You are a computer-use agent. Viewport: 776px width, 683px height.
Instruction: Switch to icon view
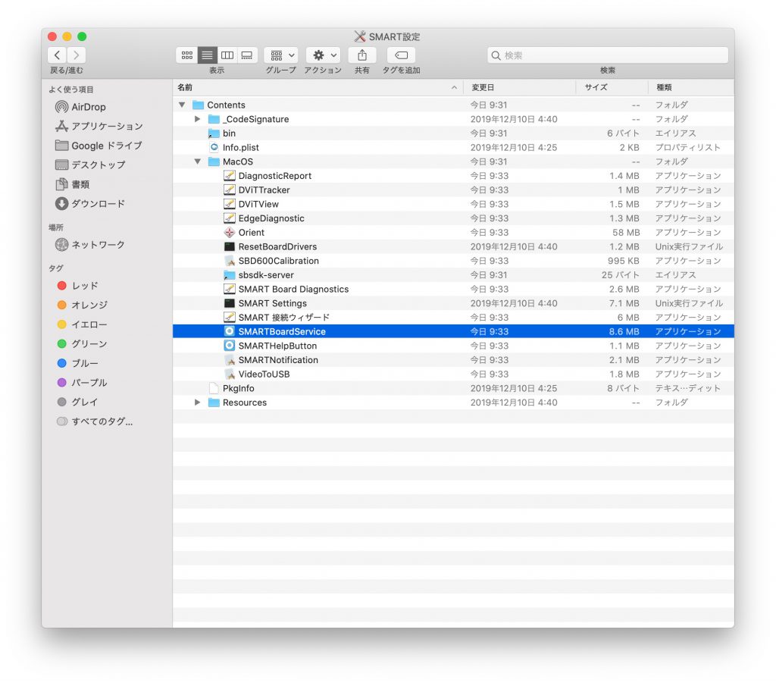click(186, 55)
